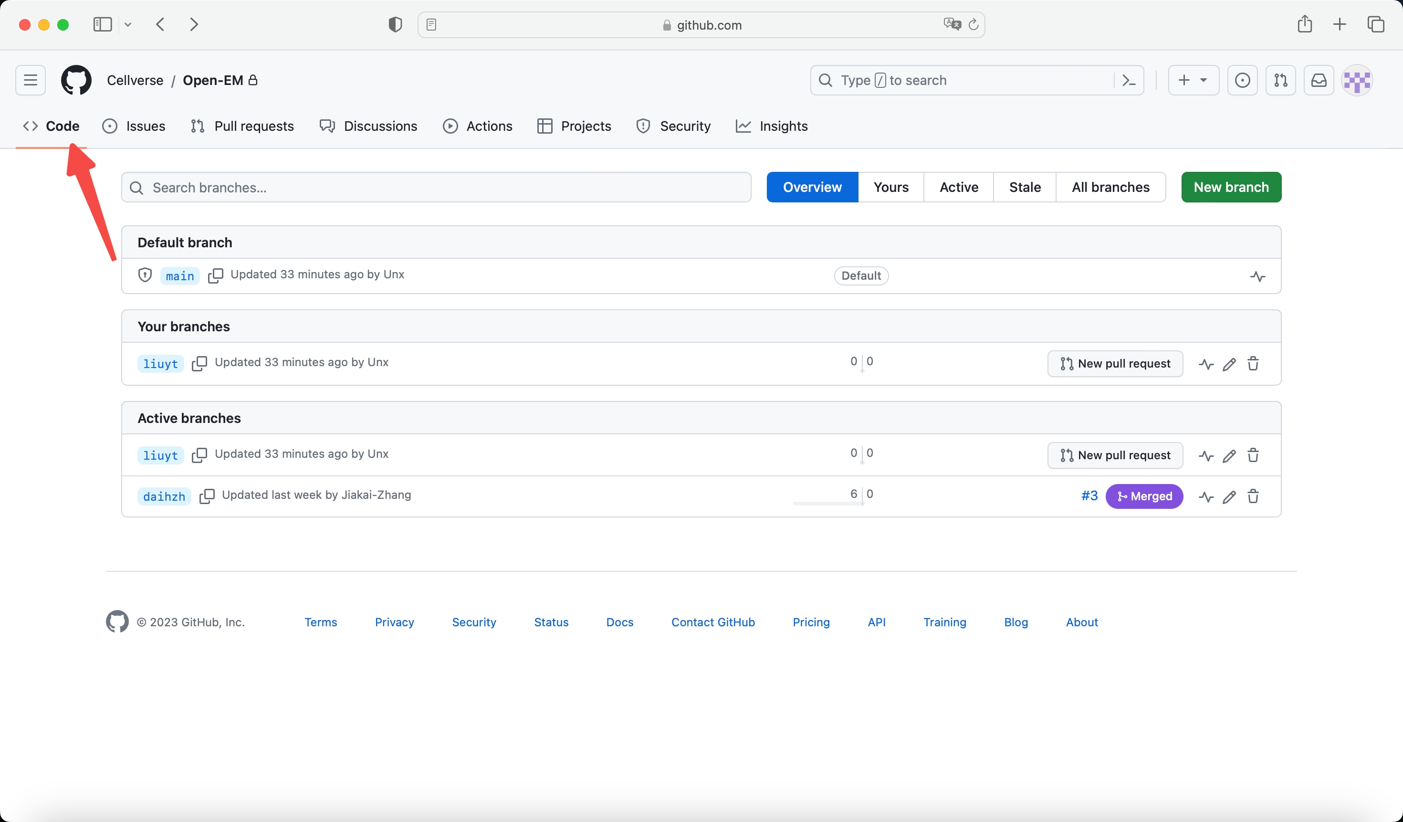Go back in Safari
1403x822 pixels.
pos(160,24)
